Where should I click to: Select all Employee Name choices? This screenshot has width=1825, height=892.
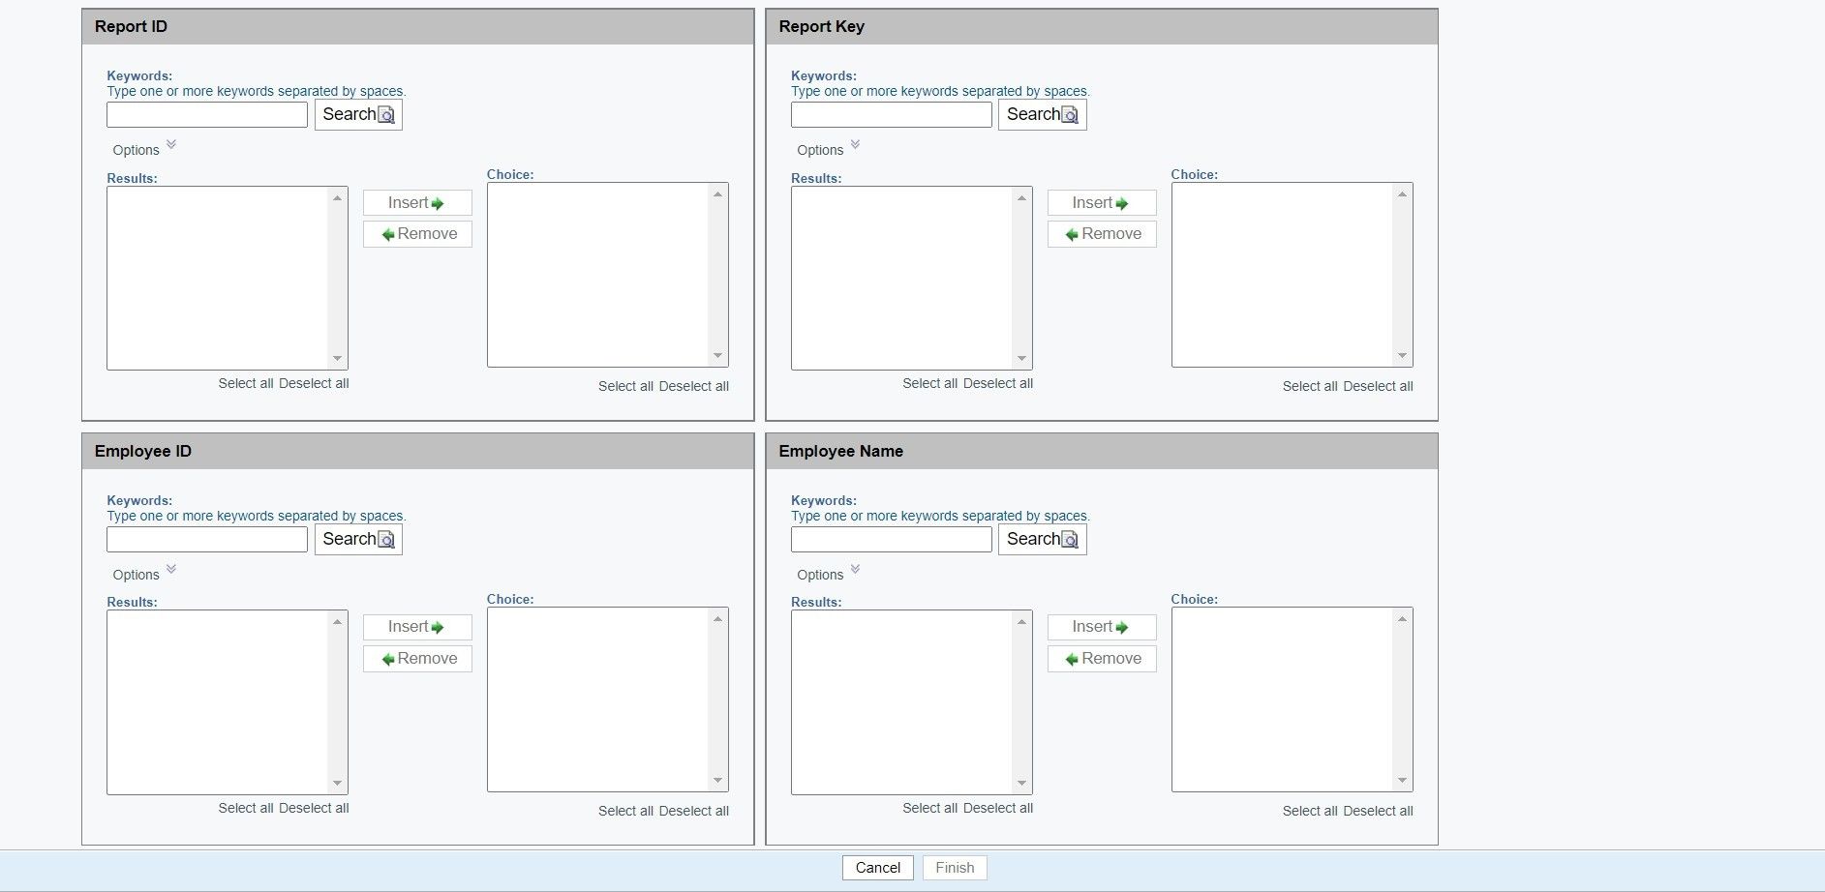point(1309,812)
